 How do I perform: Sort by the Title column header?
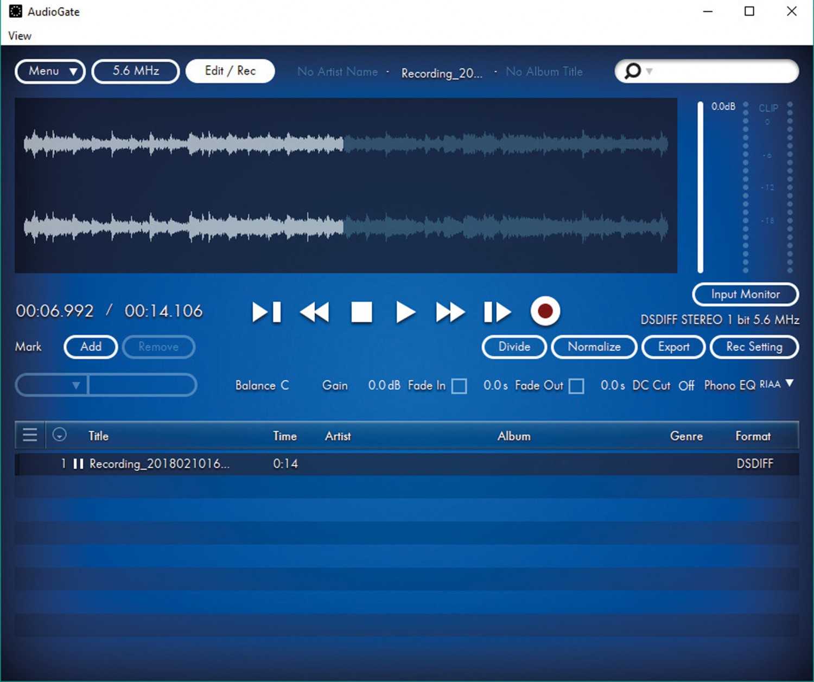[98, 436]
